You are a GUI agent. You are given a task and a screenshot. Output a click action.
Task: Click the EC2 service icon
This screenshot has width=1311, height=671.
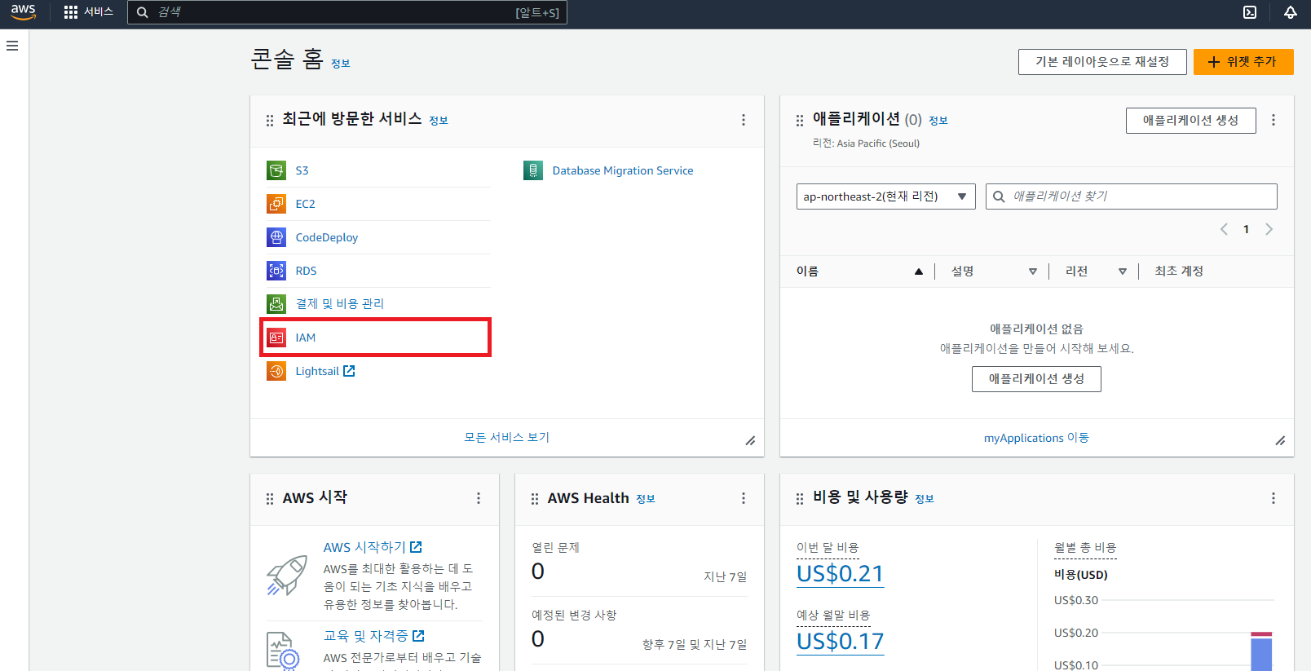[276, 204]
